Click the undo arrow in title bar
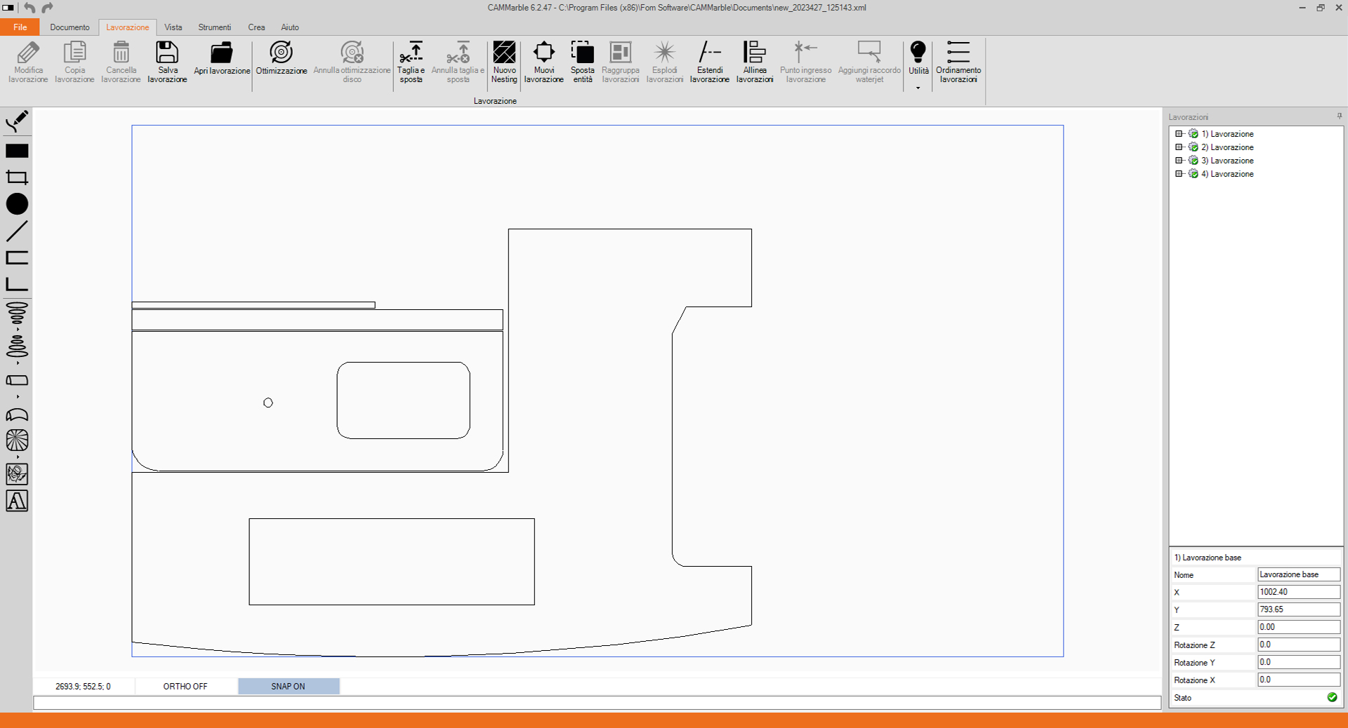 point(29,8)
